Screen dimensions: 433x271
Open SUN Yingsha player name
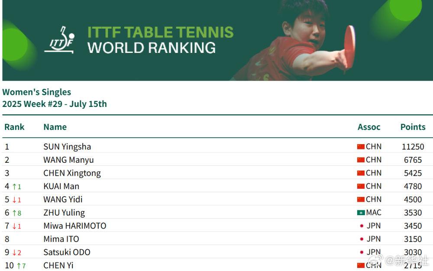67,147
